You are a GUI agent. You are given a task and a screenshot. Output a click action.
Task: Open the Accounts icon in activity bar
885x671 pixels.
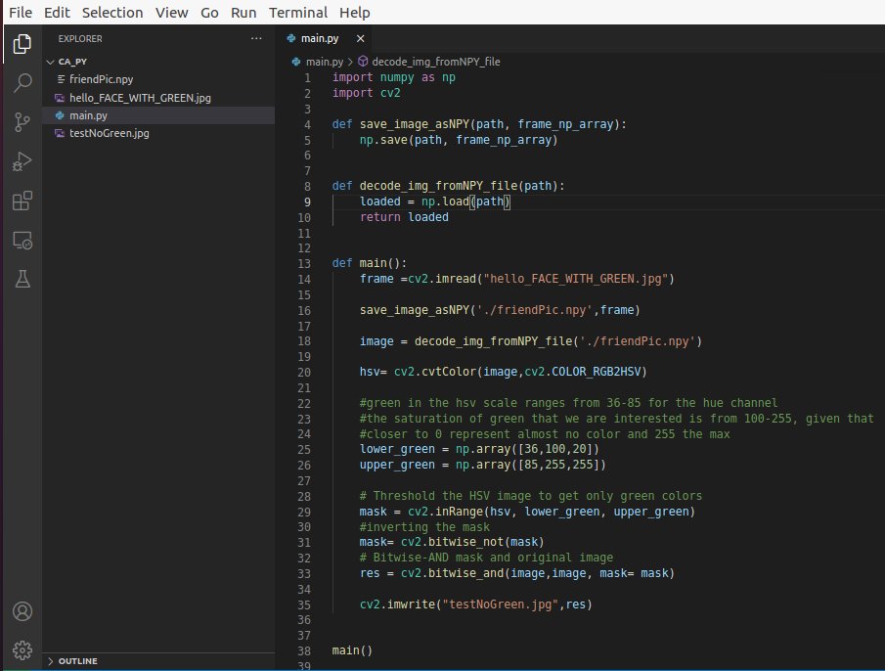pyautogui.click(x=22, y=611)
